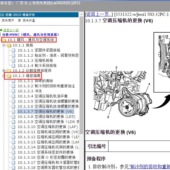
Task: Collapse the 10.1.3 维修指南 minus toggle
Action: coord(3,76)
